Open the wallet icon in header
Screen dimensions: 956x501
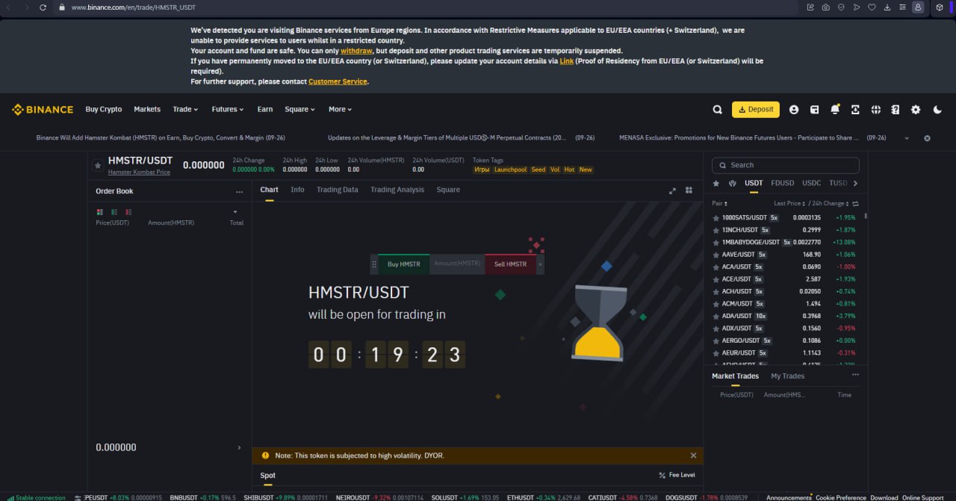tap(814, 110)
